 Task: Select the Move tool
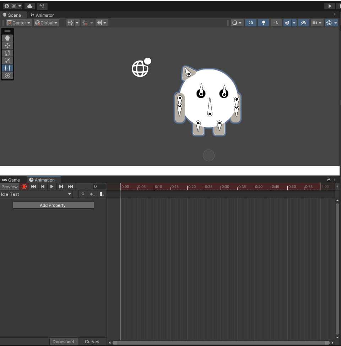(7, 46)
